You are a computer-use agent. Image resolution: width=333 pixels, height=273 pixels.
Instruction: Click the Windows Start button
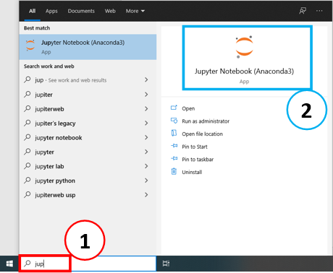9,264
